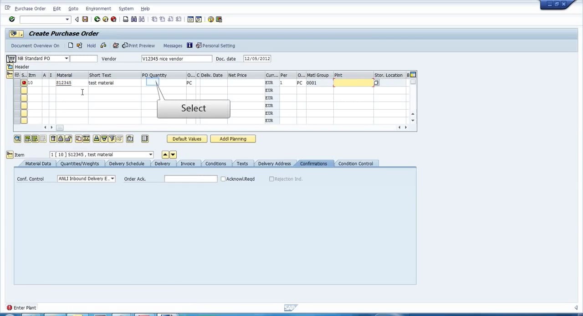Click the Print icon in the toolbar
This screenshot has width=583, height=316.
pyautogui.click(x=126, y=19)
